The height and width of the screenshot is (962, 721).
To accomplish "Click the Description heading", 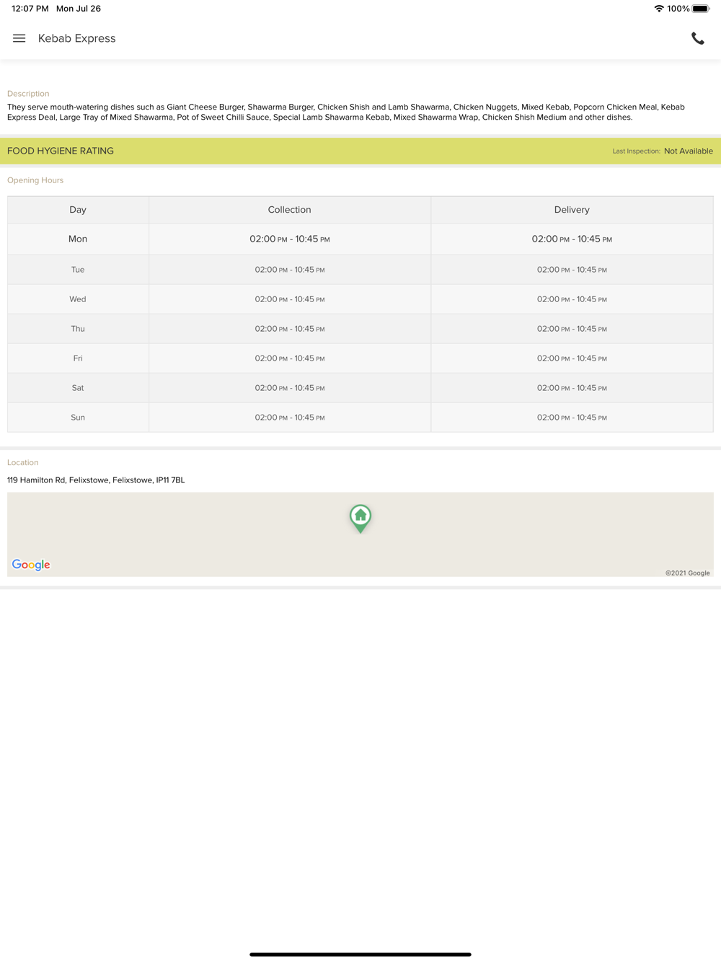I will tap(28, 94).
